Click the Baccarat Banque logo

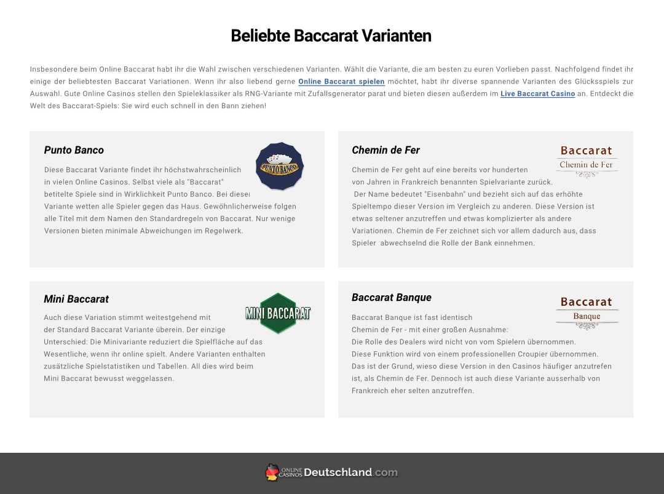[587, 311]
